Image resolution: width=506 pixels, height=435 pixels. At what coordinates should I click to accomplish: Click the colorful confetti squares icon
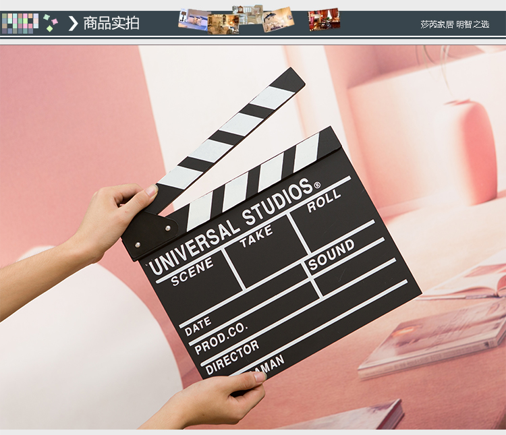51,23
